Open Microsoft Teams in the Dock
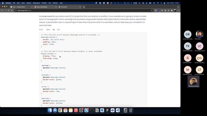The width and height of the screenshot is (207, 116). click(x=113, y=110)
